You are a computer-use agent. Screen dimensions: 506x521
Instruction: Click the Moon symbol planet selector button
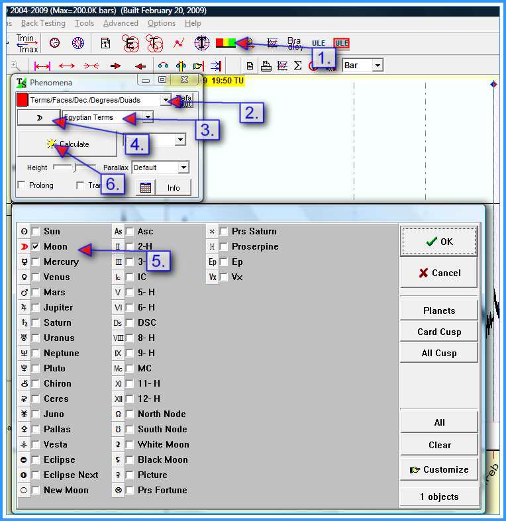pos(38,117)
